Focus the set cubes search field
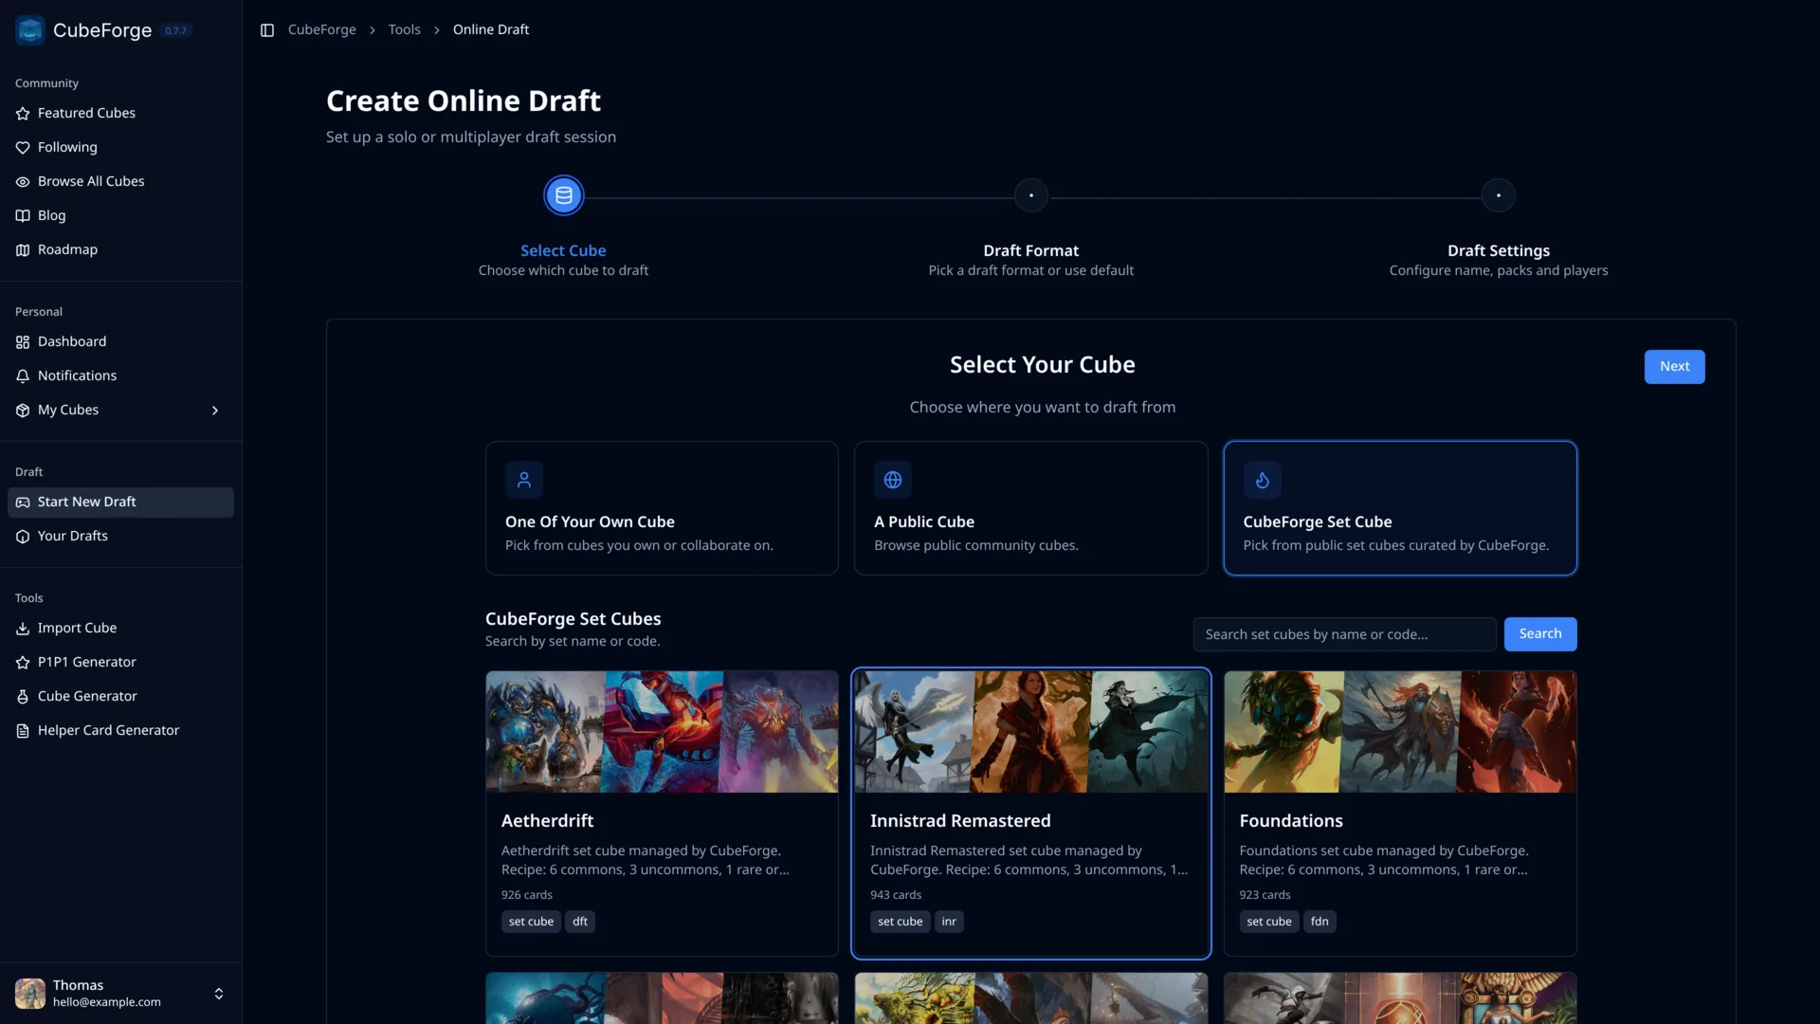1820x1024 pixels. 1344,634
